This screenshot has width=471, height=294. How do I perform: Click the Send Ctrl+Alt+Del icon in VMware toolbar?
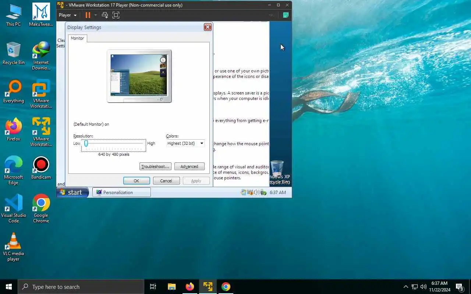(105, 15)
